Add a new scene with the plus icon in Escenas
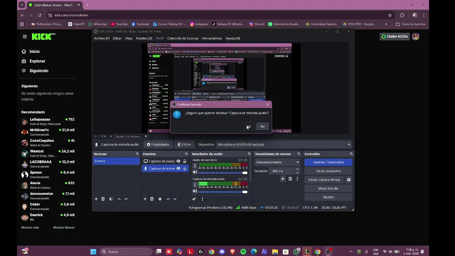 [x=96, y=199]
